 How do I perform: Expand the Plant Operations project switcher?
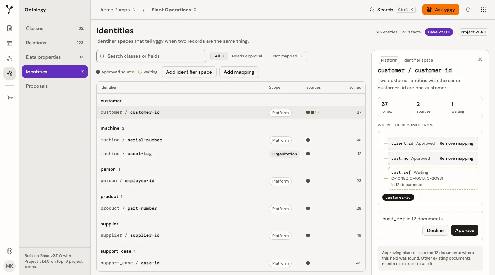(x=174, y=10)
